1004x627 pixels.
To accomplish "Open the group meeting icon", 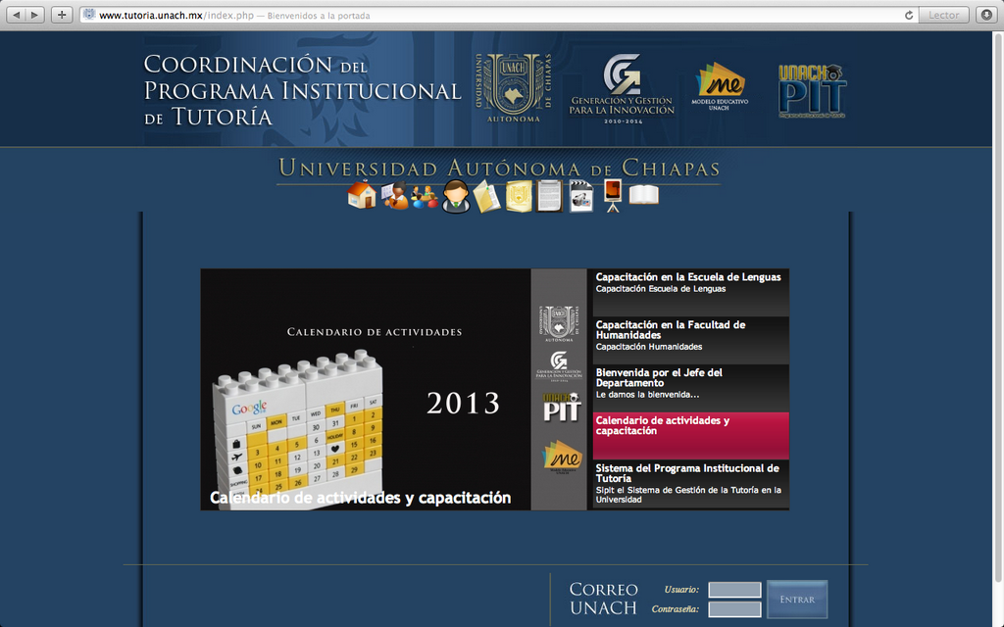I will pos(425,197).
